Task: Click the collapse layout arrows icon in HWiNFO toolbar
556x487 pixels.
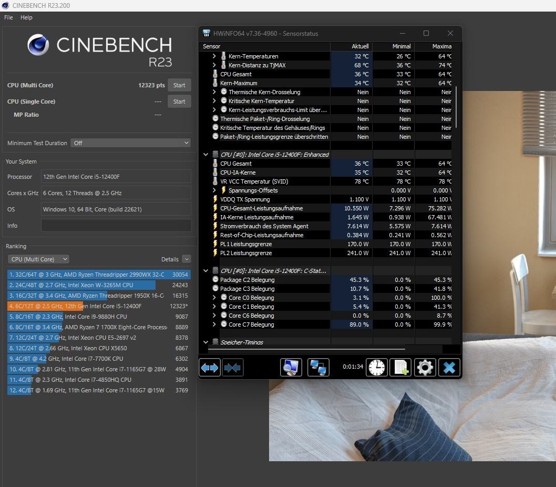Action: [232, 368]
